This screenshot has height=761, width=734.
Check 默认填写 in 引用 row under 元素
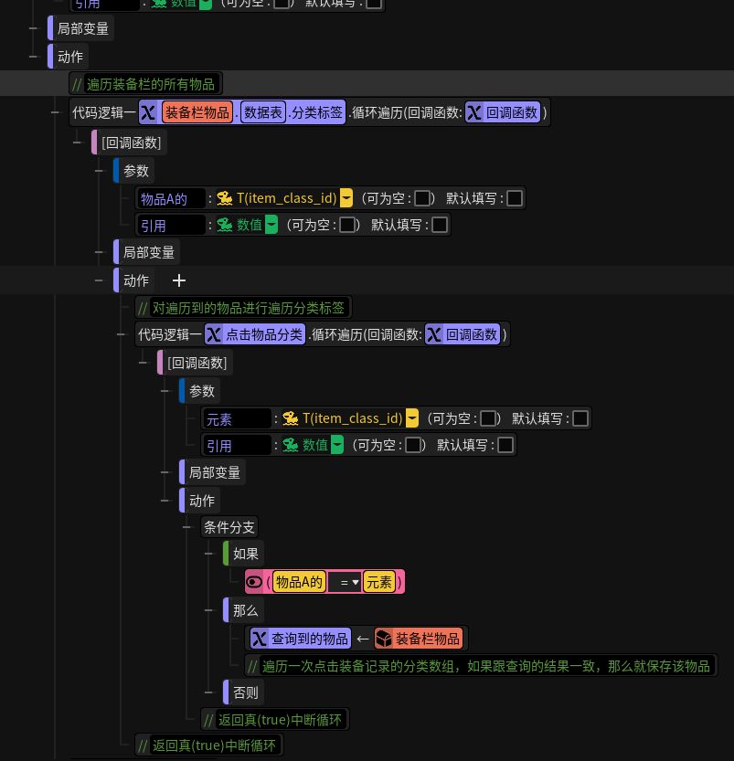pyautogui.click(x=505, y=445)
